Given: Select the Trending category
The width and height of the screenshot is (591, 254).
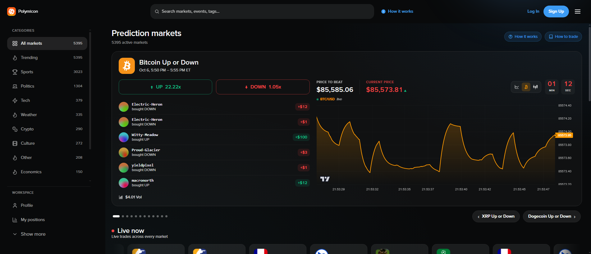Looking at the screenshot, I should (47, 58).
